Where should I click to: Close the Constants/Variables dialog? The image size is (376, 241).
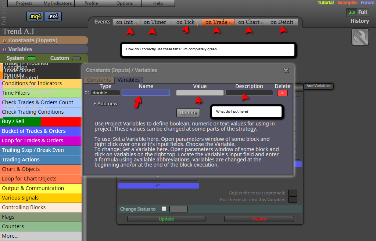pyautogui.click(x=286, y=70)
